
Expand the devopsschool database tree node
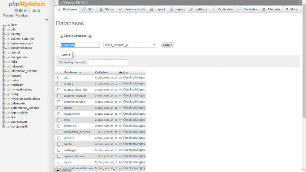(4, 57)
